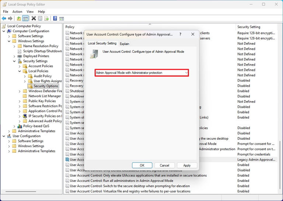Expand the Name Resolution Policy node

14,46
